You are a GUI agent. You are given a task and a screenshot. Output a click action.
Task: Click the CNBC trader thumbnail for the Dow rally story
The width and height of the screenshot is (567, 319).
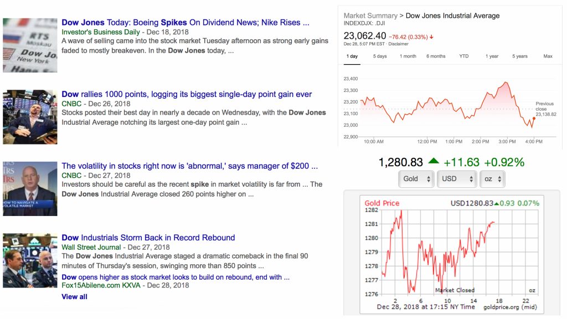coord(30,117)
